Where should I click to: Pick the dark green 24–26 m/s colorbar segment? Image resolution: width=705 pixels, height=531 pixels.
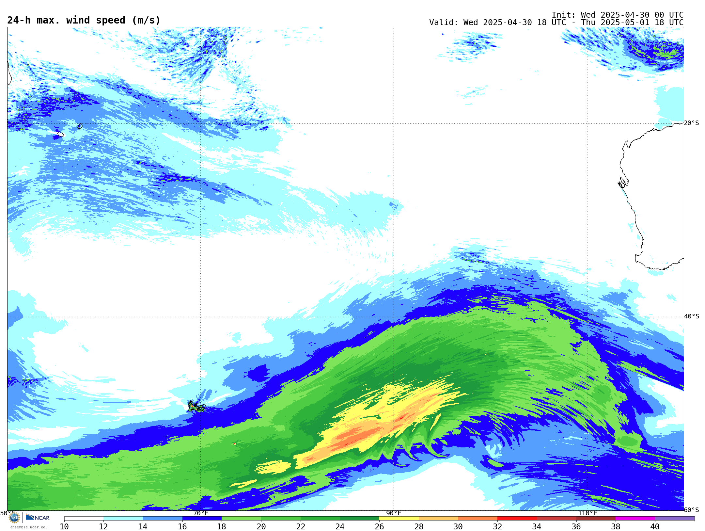tap(359, 519)
